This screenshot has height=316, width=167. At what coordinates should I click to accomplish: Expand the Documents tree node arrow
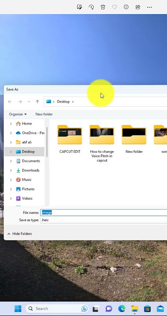11,161
